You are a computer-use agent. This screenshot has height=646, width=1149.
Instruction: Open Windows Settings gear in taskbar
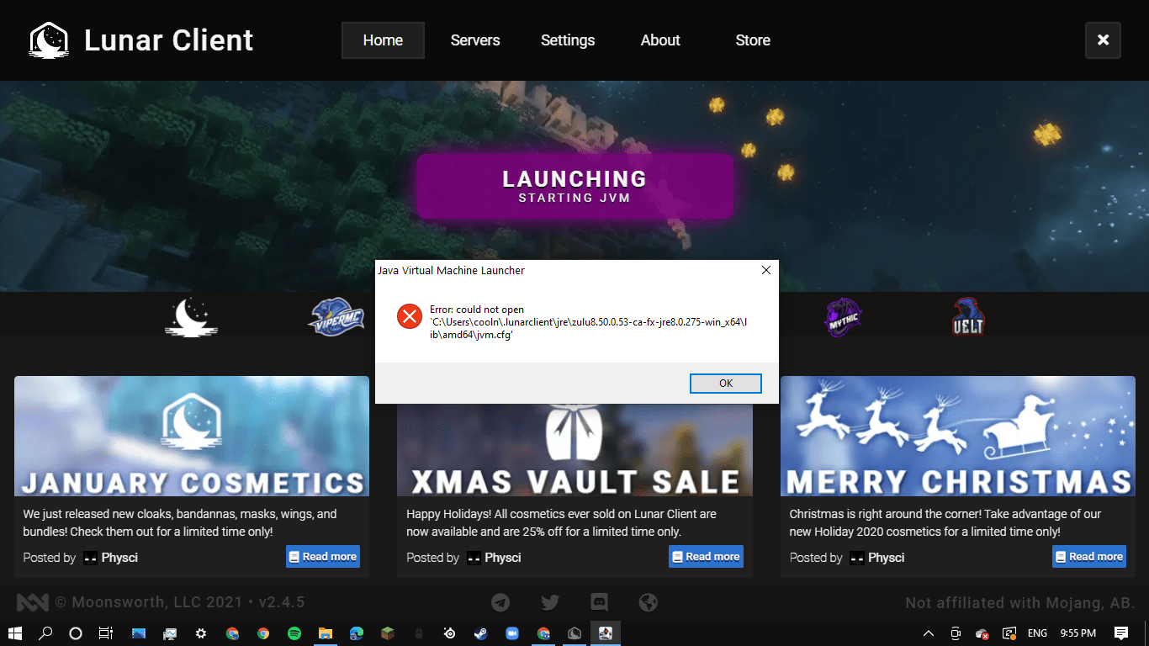click(x=201, y=633)
